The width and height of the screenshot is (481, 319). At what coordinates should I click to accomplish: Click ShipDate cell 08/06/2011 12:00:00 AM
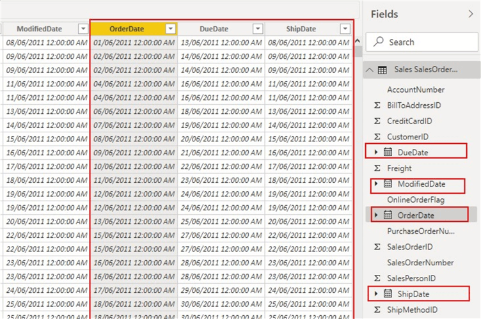(308, 43)
